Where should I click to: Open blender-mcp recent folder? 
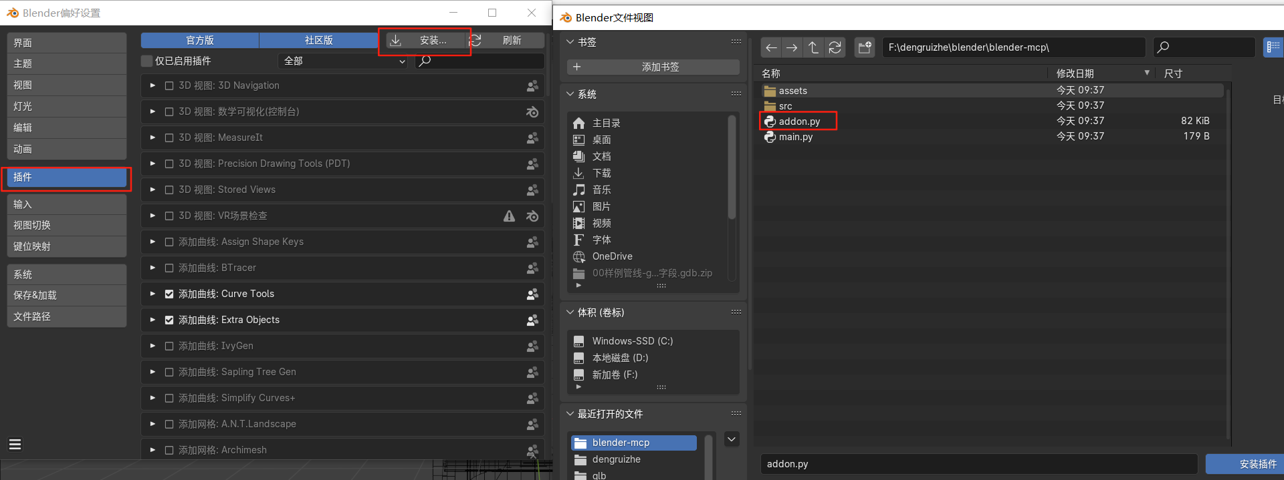coord(634,443)
